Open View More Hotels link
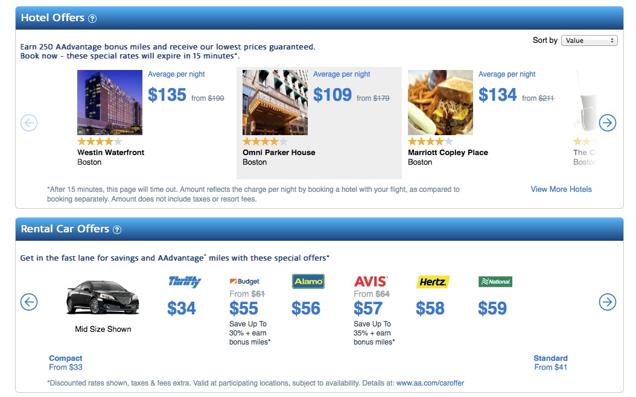This screenshot has height=397, width=636. tap(561, 189)
